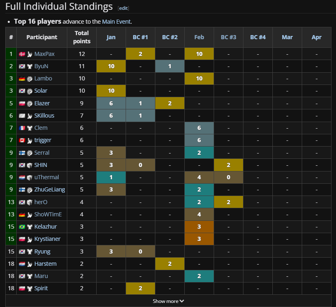
Task: Open the Jan column header link
Action: 111,37
